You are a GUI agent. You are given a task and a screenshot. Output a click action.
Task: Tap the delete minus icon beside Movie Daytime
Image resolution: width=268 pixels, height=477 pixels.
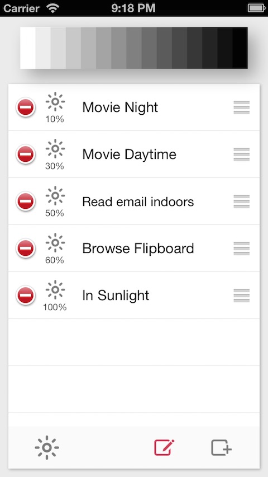click(x=26, y=154)
